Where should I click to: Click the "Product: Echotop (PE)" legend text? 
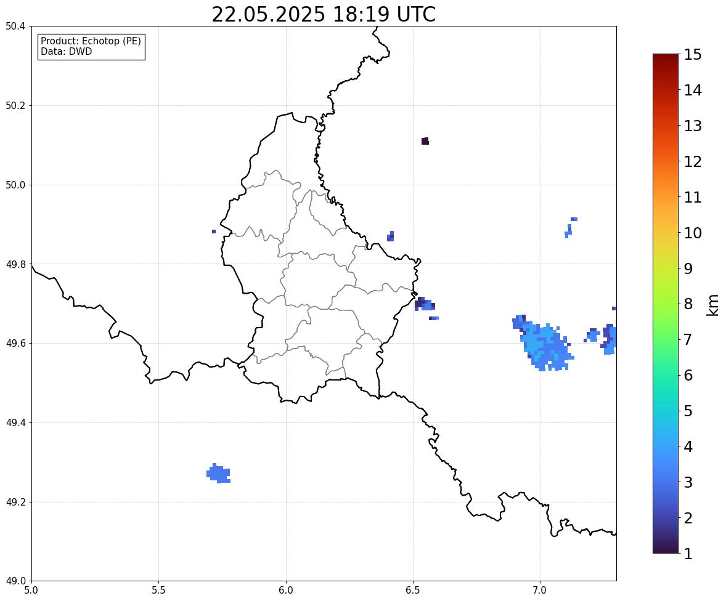91,41
